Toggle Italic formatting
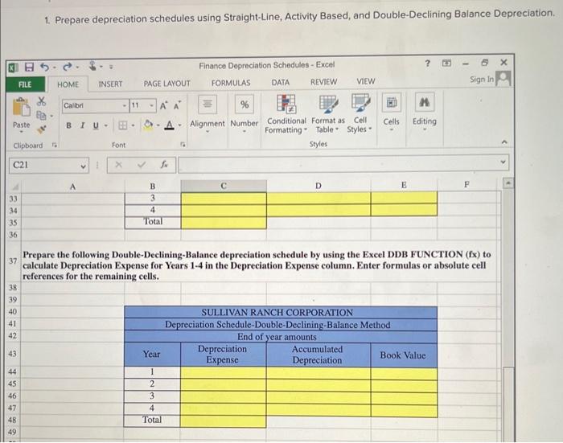 (x=83, y=125)
